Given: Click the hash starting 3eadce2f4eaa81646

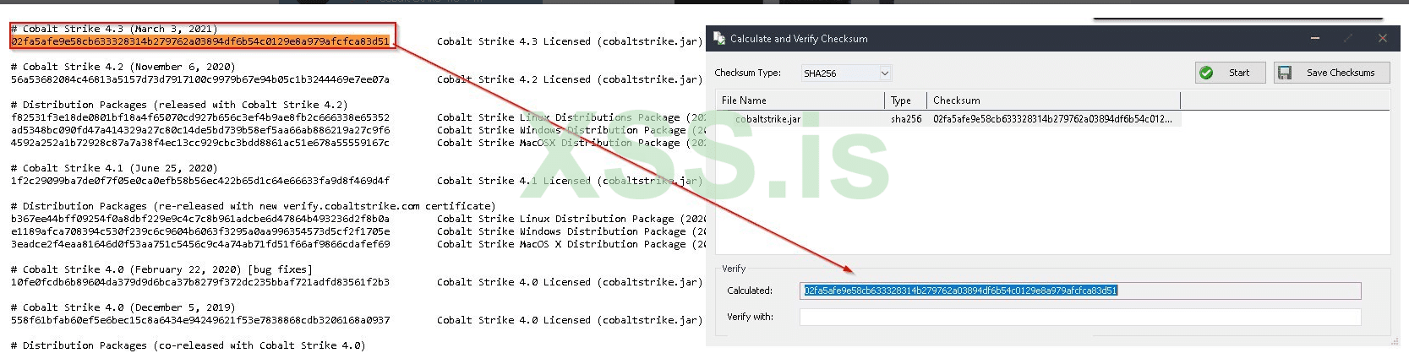Looking at the screenshot, I should tap(200, 244).
